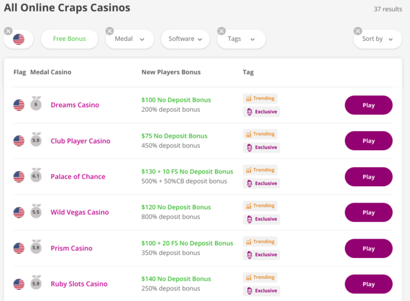Open the Software dropdown filter

185,39
